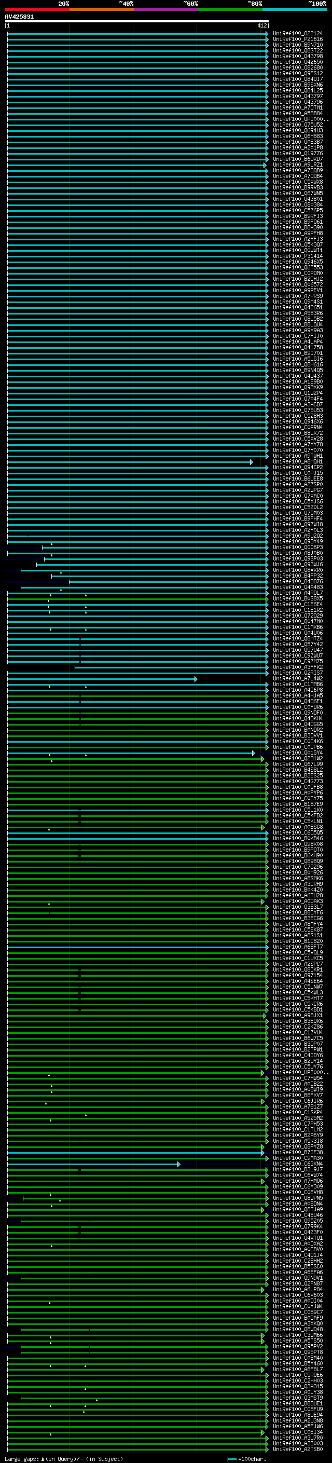Open hit UniRef100_C5XWX8
The height and width of the screenshot is (1463, 332).
(298, 182)
